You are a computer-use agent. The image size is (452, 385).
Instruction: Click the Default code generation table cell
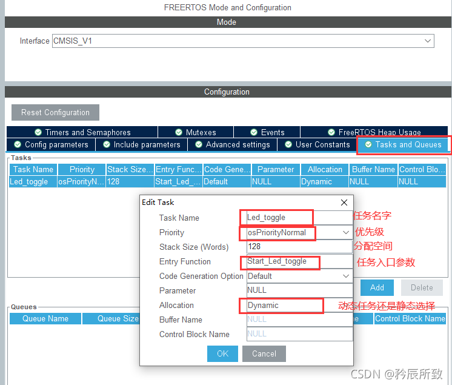(x=227, y=182)
